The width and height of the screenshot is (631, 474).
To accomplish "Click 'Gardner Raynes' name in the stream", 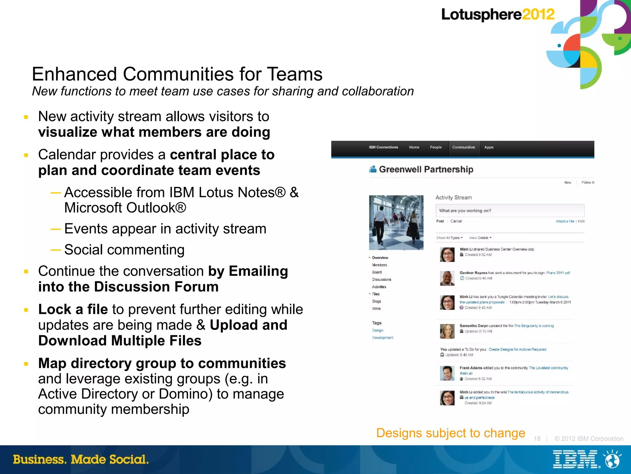I will coord(473,273).
